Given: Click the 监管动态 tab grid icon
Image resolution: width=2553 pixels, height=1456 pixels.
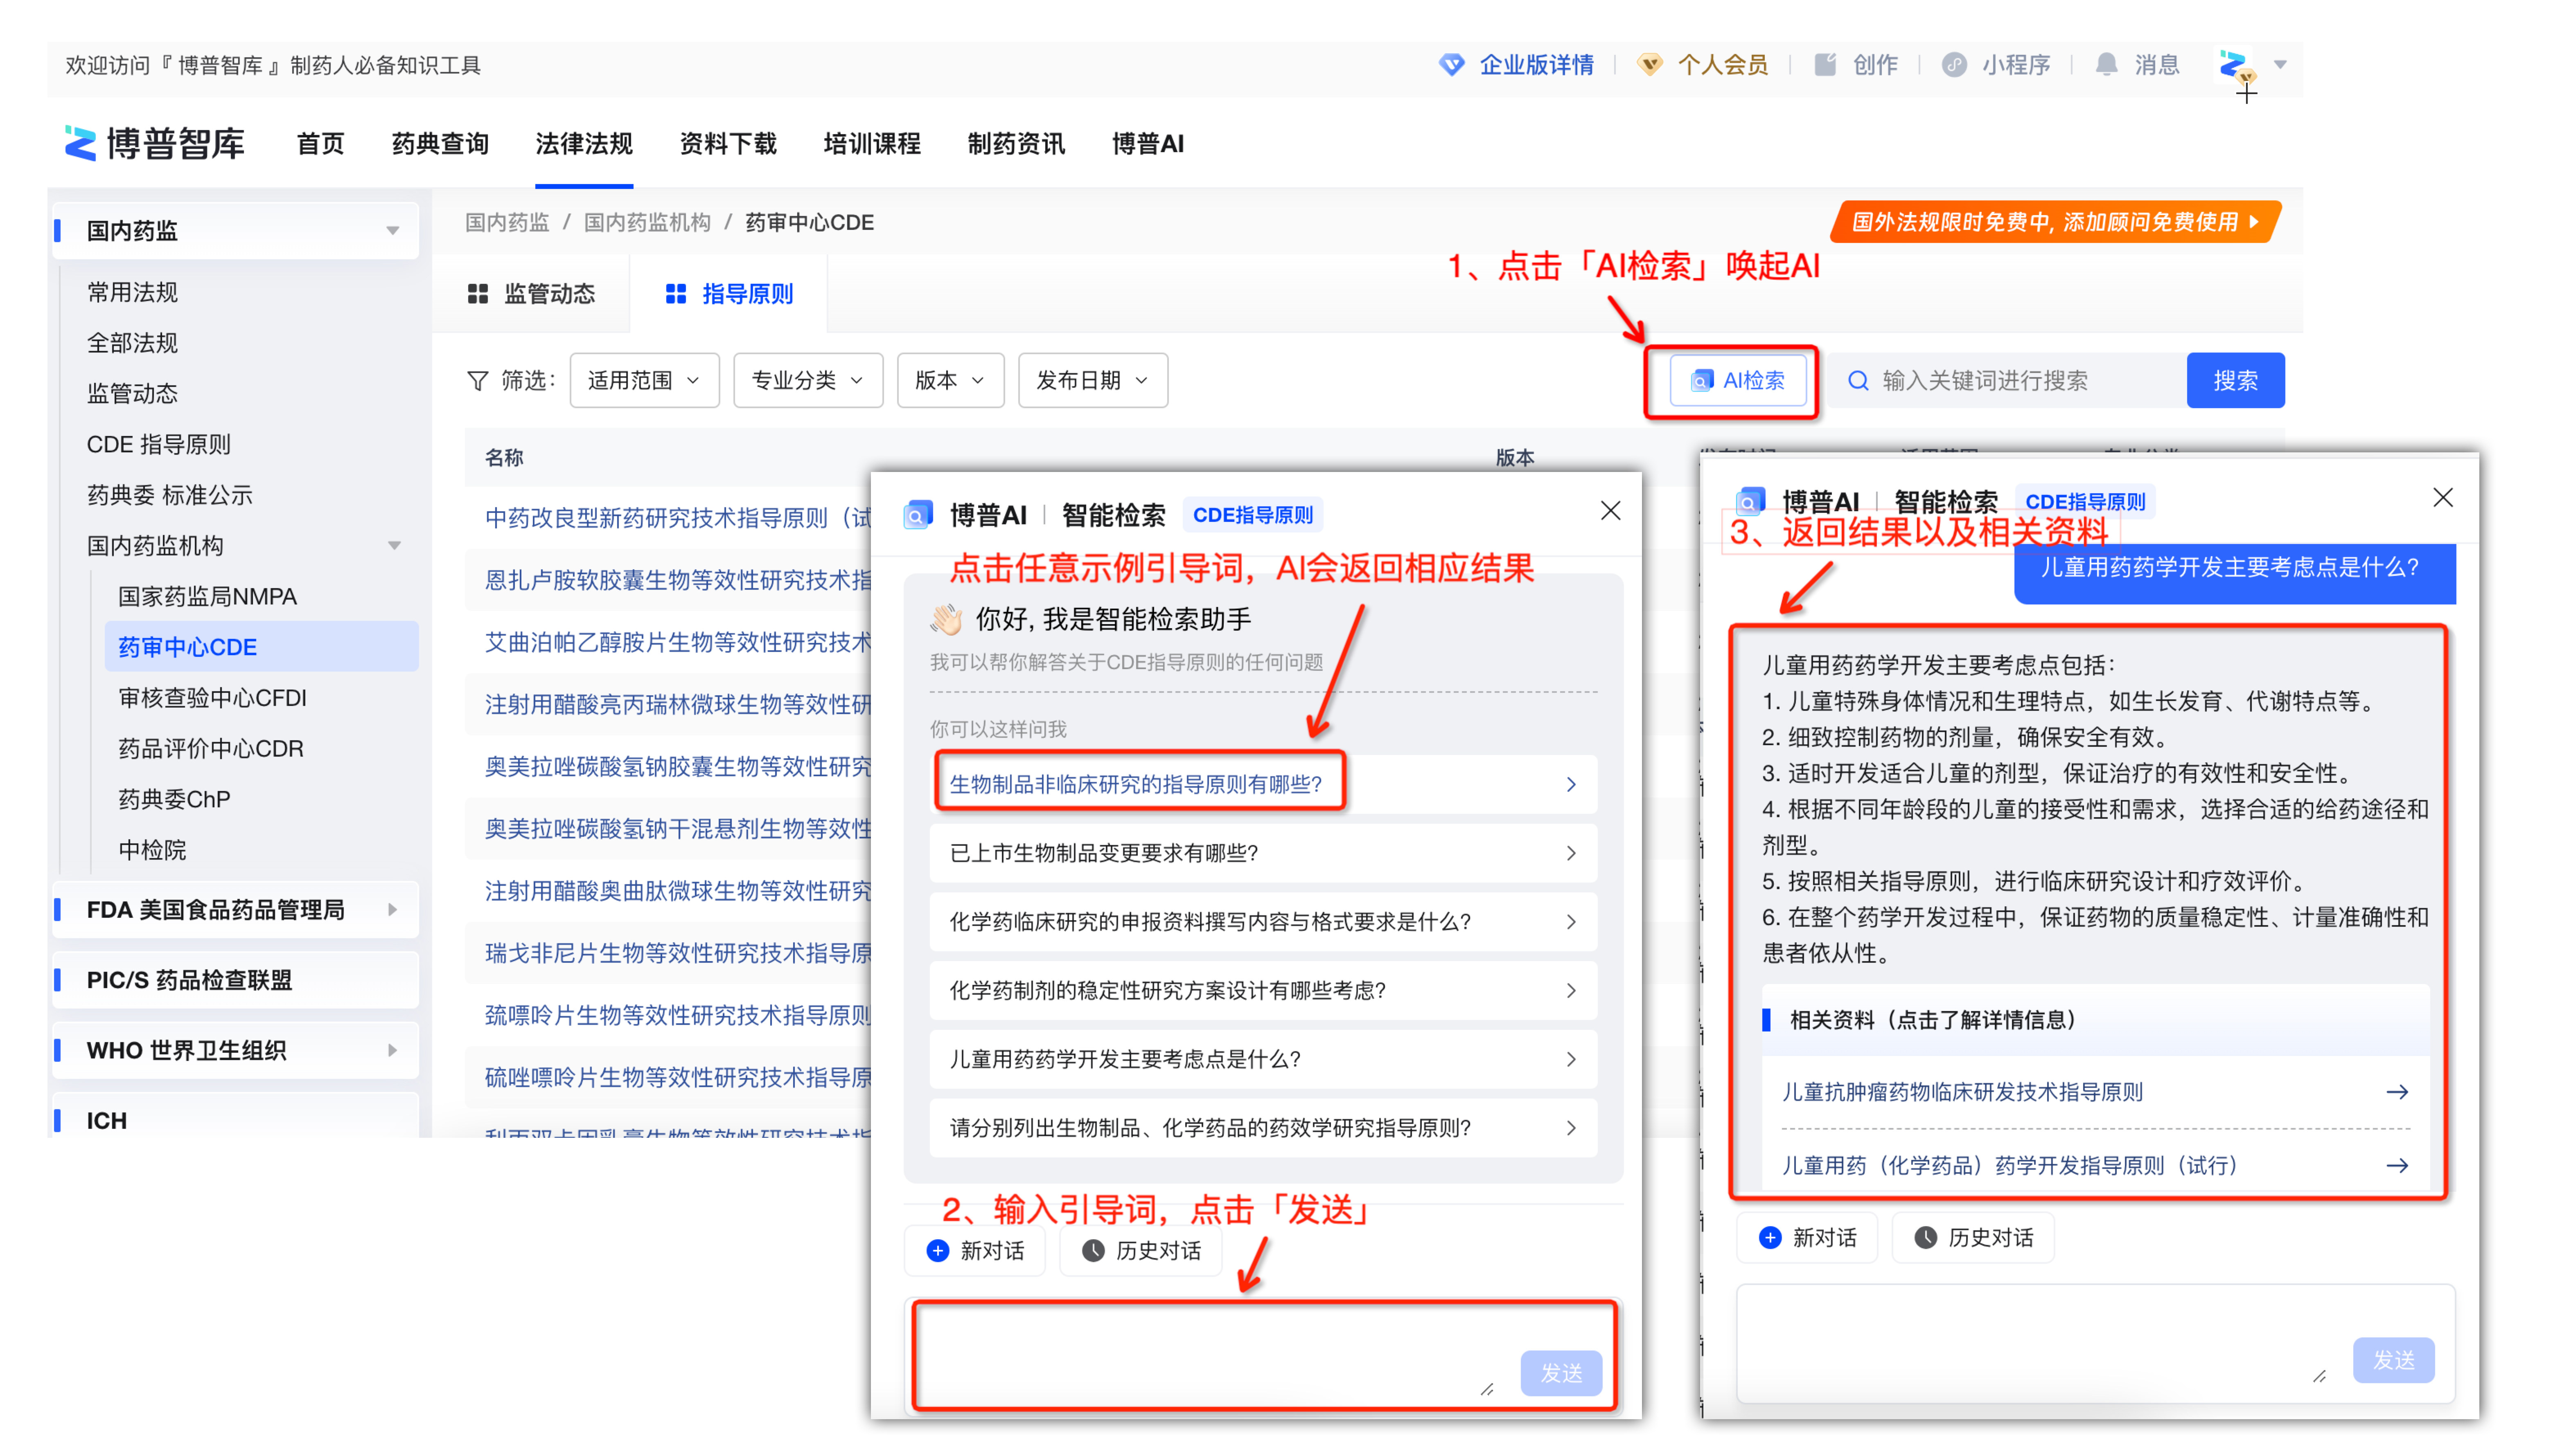Looking at the screenshot, I should 478,294.
